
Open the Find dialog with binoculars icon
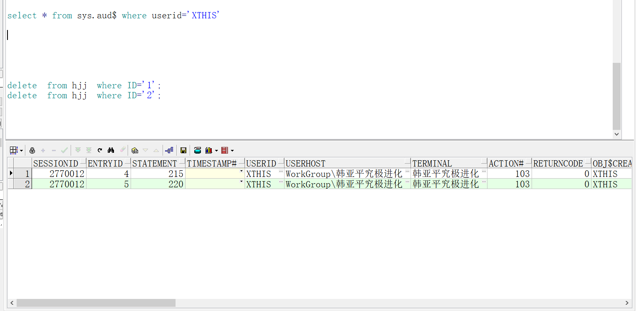111,150
